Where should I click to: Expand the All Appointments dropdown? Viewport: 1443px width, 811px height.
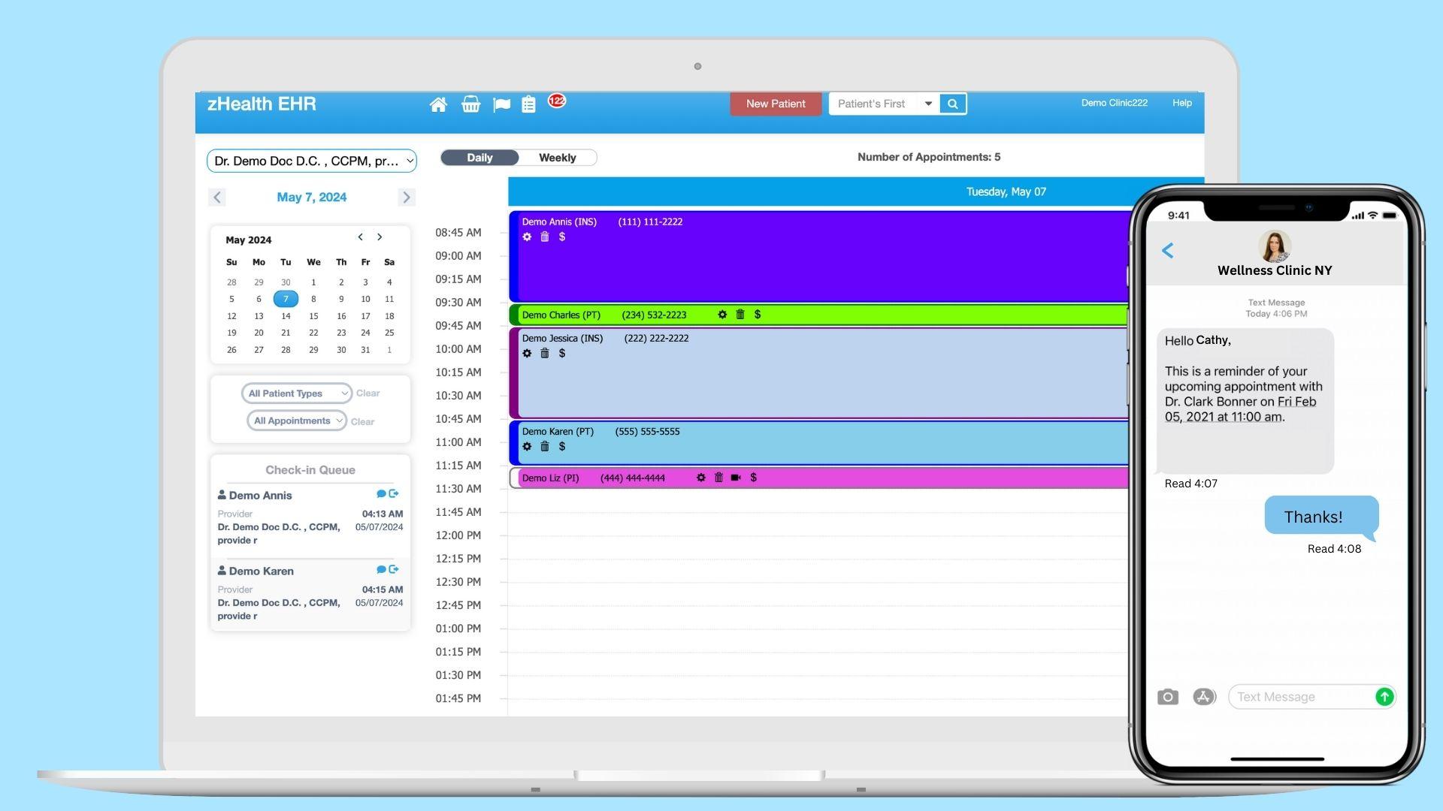coord(295,421)
